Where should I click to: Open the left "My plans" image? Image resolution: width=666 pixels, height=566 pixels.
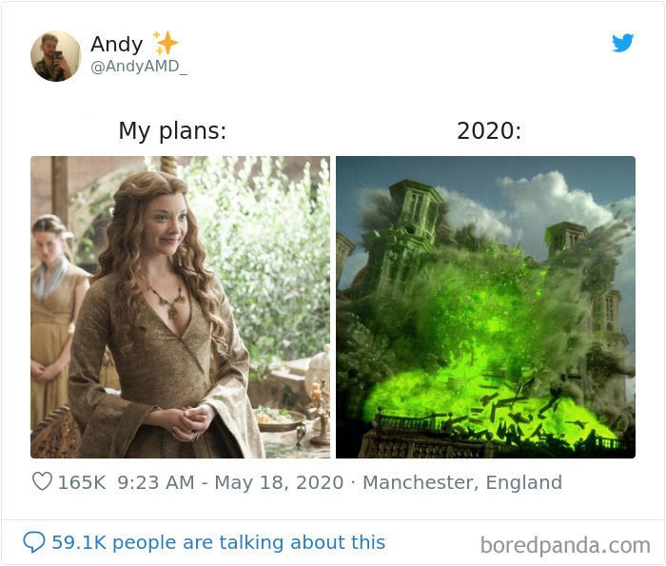[x=180, y=307]
